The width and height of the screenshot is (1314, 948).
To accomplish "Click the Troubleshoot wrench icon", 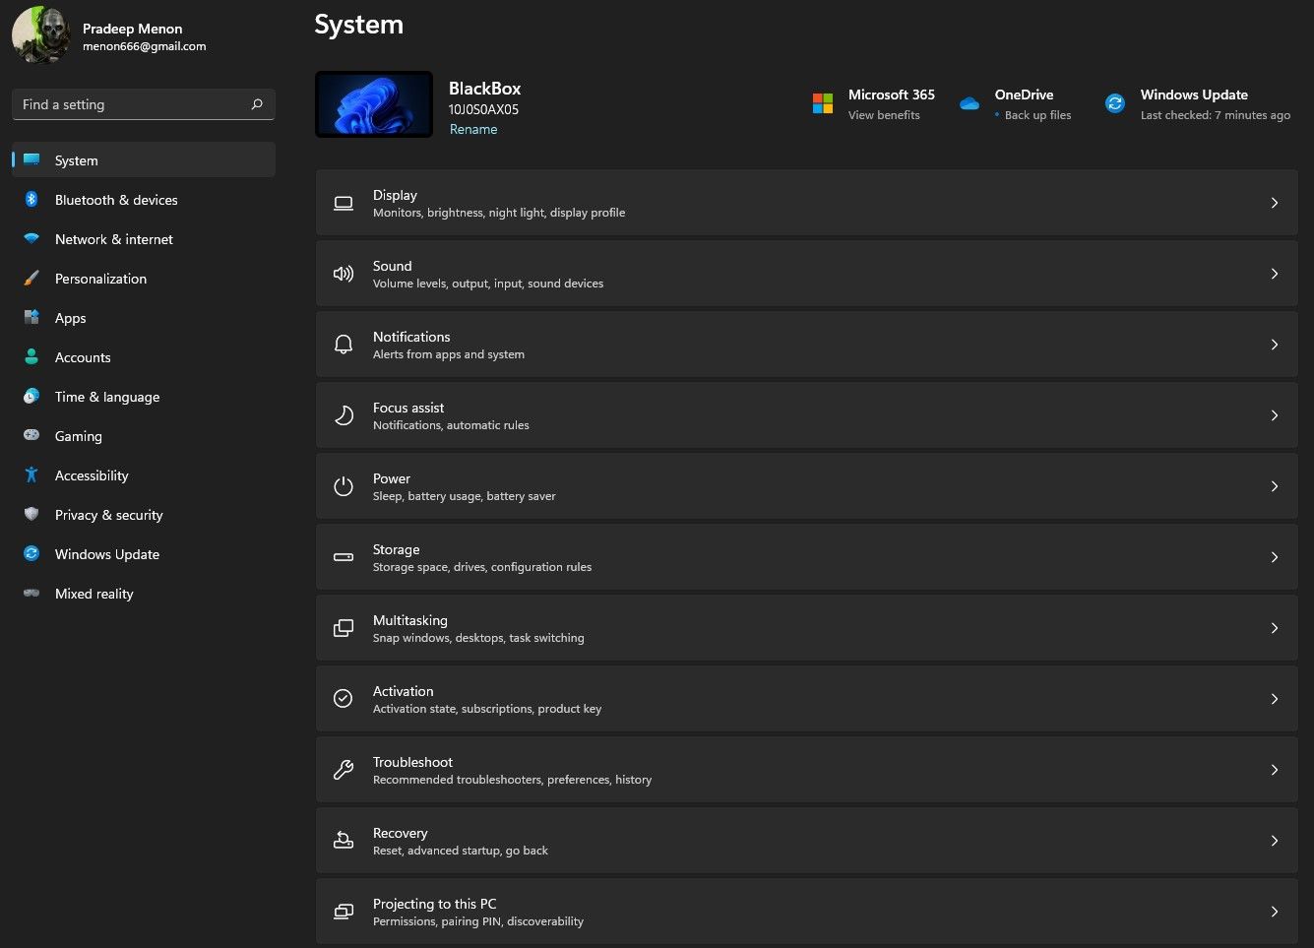I will click(344, 770).
